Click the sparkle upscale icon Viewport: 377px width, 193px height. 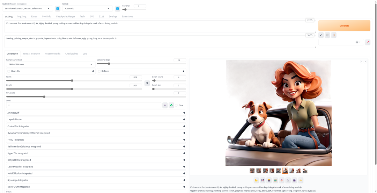pyautogui.click(x=301, y=180)
